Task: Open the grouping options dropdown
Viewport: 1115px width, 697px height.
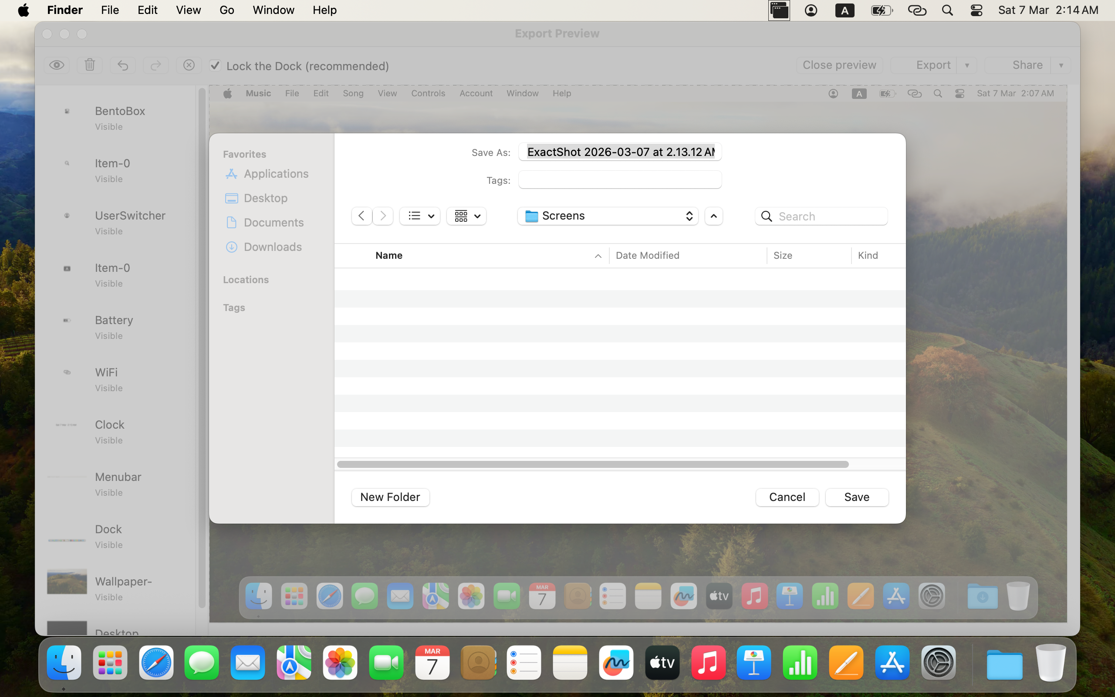Action: pos(466,216)
